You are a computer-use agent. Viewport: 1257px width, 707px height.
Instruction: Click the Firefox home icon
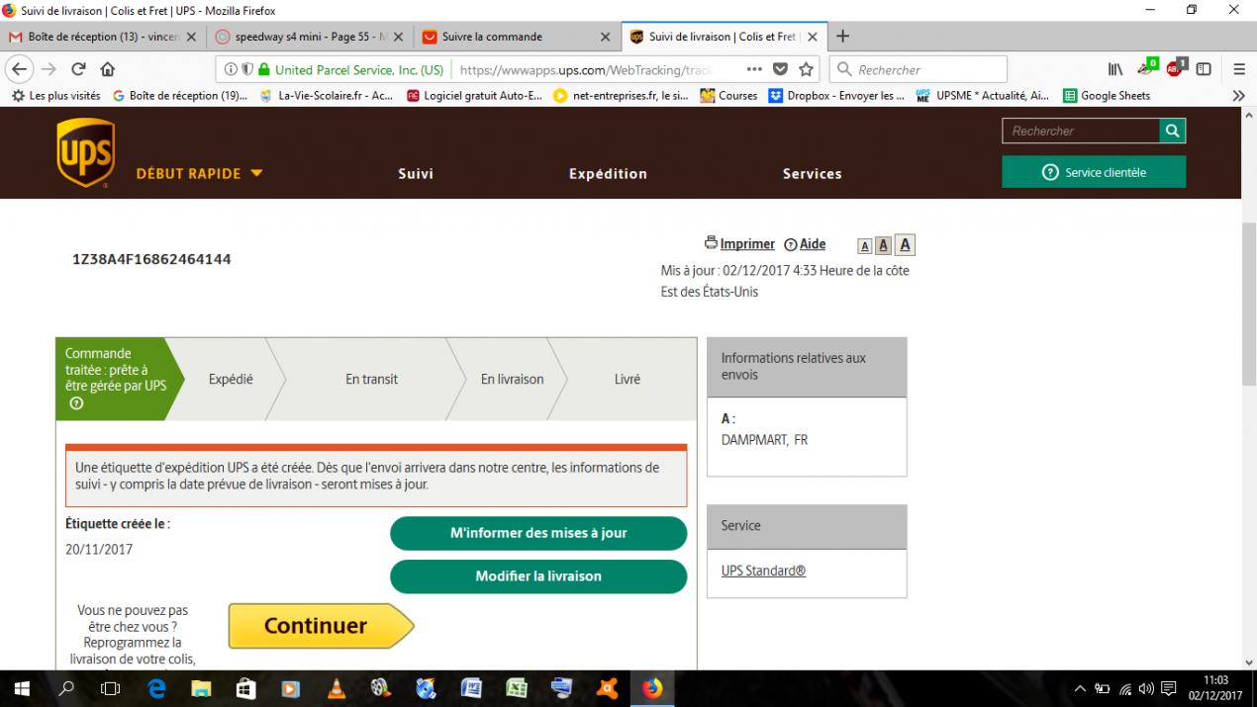(108, 69)
